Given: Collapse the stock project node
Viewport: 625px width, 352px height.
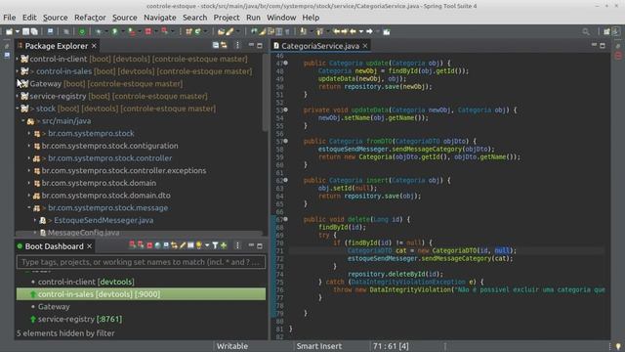Looking at the screenshot, I should click(18, 109).
